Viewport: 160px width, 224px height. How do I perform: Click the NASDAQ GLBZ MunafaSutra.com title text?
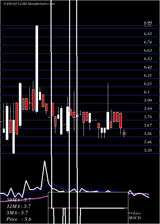point(29,4)
